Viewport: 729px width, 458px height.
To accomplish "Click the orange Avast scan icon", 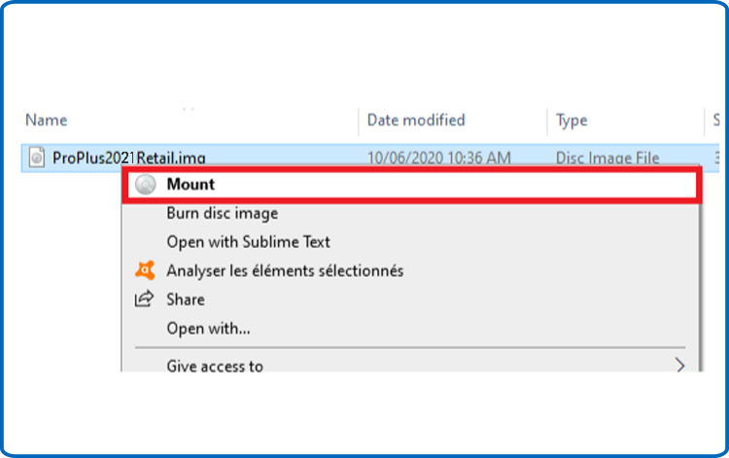I will click(x=144, y=270).
